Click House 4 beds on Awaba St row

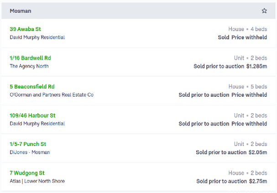(248, 29)
